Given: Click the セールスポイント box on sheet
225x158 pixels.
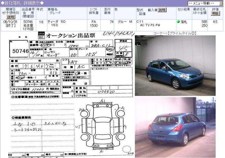Looking at the screenshot, I should 111,77.
